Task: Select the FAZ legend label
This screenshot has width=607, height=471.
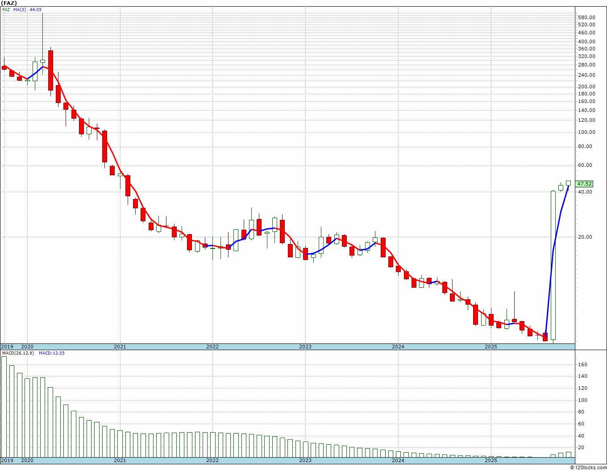Action: click(x=6, y=9)
